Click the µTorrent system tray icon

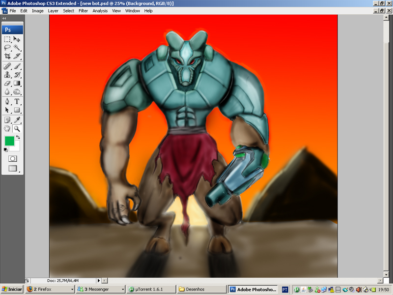point(297,290)
